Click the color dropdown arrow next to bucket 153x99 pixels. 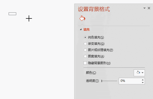[142, 73]
